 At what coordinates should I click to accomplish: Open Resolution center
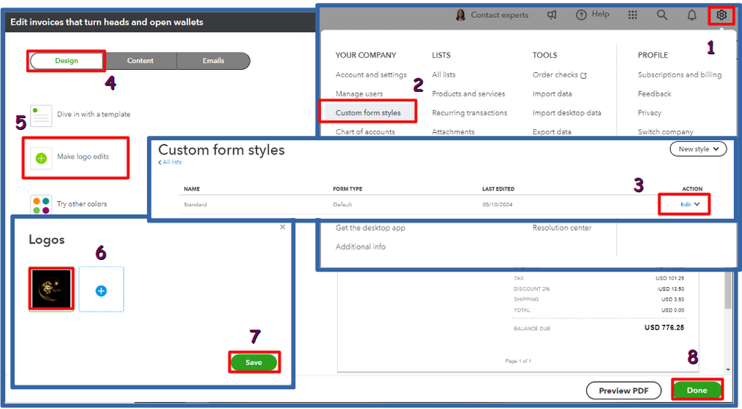[562, 227]
